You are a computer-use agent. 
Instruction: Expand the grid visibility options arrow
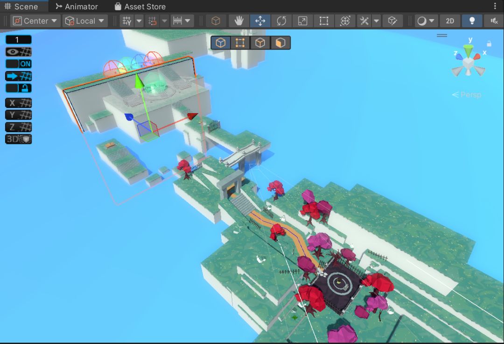point(139,21)
